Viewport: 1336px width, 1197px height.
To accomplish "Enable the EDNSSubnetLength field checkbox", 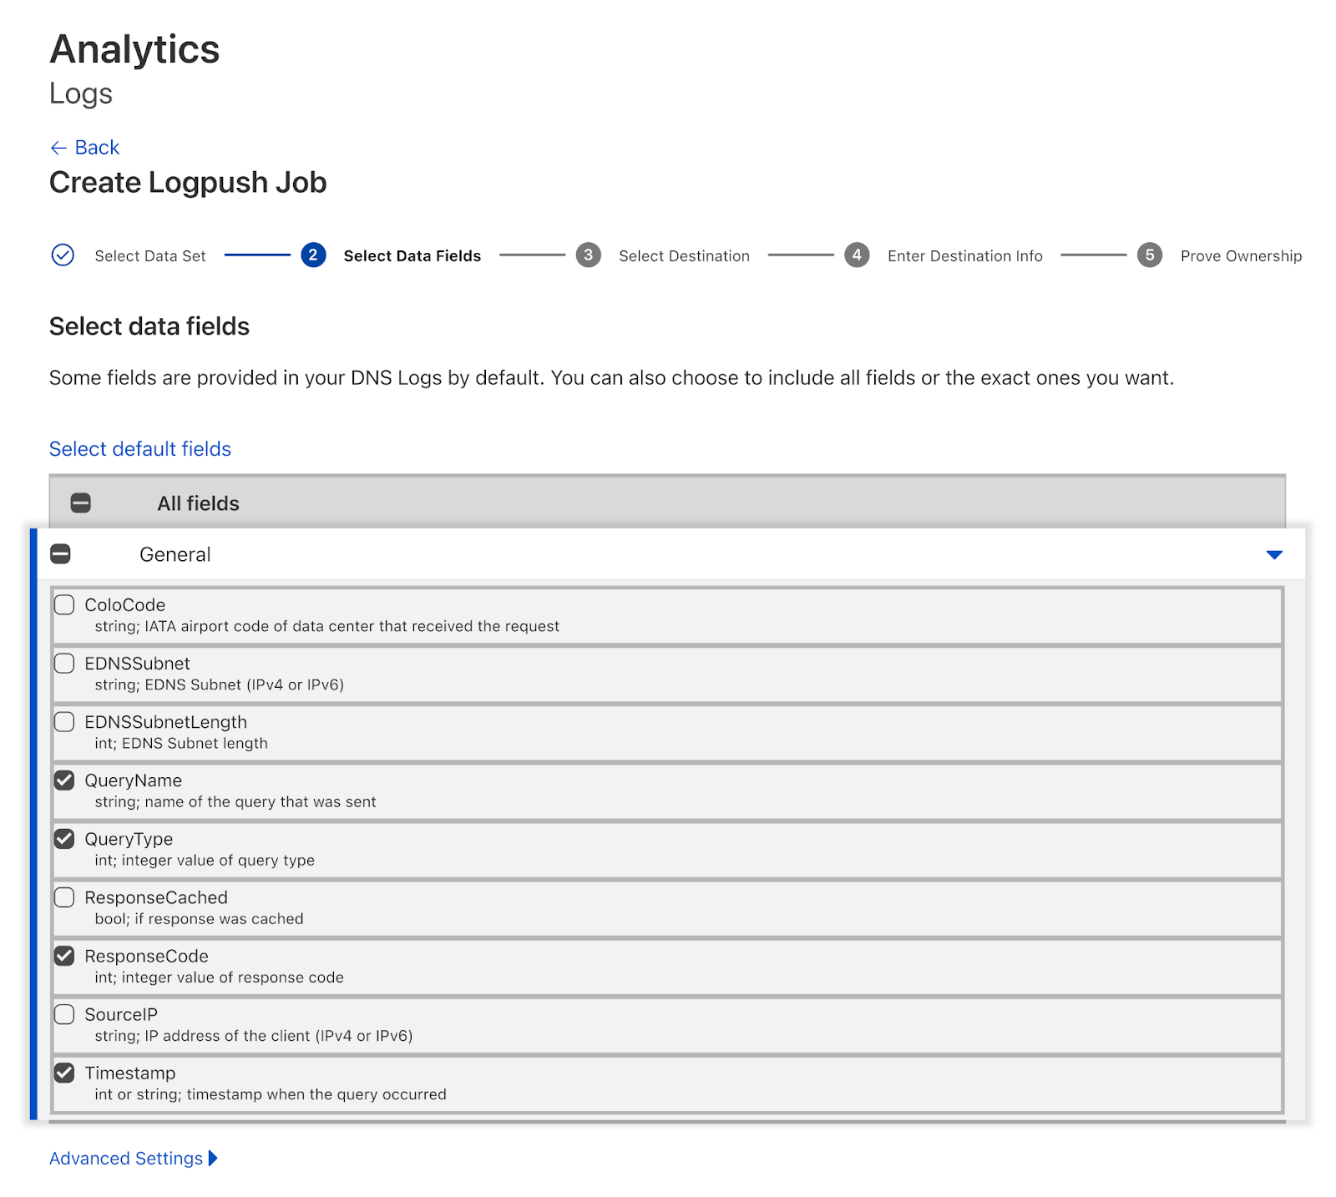I will pyautogui.click(x=64, y=721).
